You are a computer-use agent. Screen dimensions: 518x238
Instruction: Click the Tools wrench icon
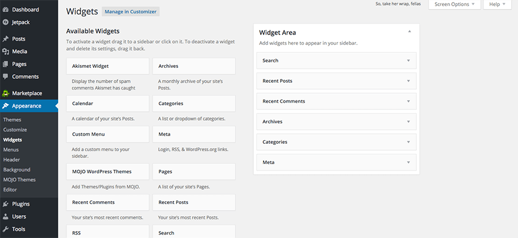tap(5, 229)
